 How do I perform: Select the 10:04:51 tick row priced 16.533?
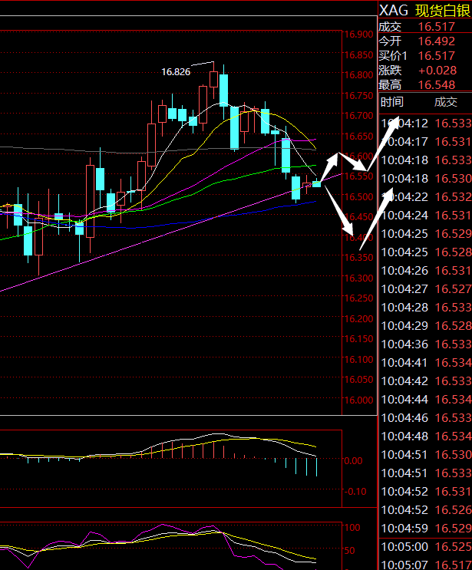425,473
